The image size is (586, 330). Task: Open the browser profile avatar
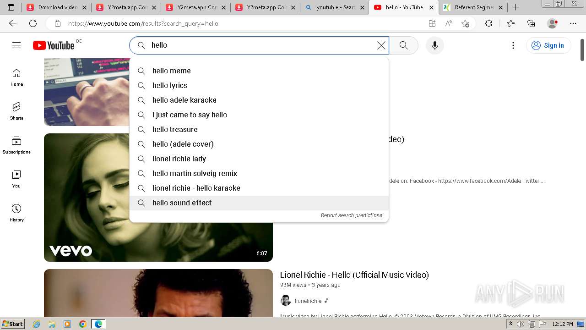(553, 23)
